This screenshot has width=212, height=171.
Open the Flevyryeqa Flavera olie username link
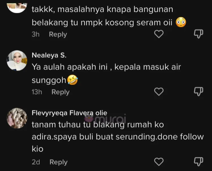point(70,113)
